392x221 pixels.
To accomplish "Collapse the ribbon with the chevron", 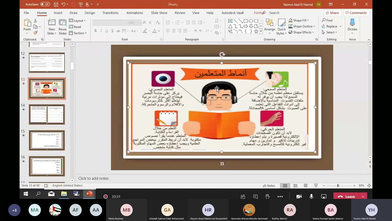I will tap(369, 40).
